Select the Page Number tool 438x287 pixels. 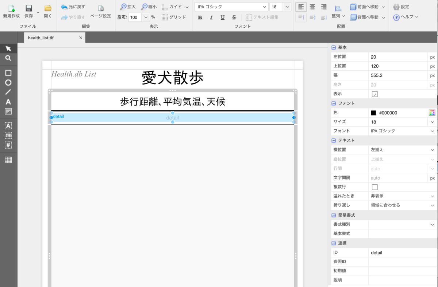[8, 145]
